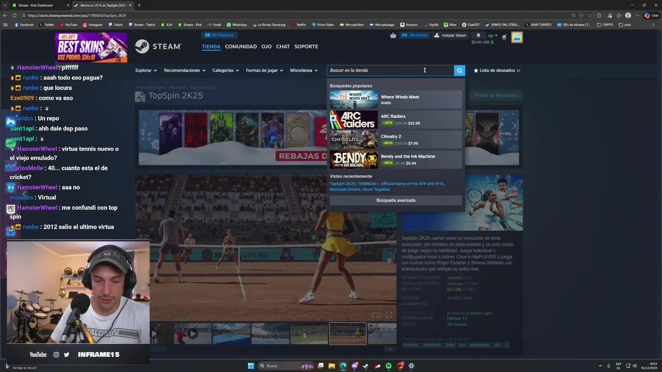The height and width of the screenshot is (372, 662).
Task: Click the Hangar 13 developer link
Action: [457, 318]
